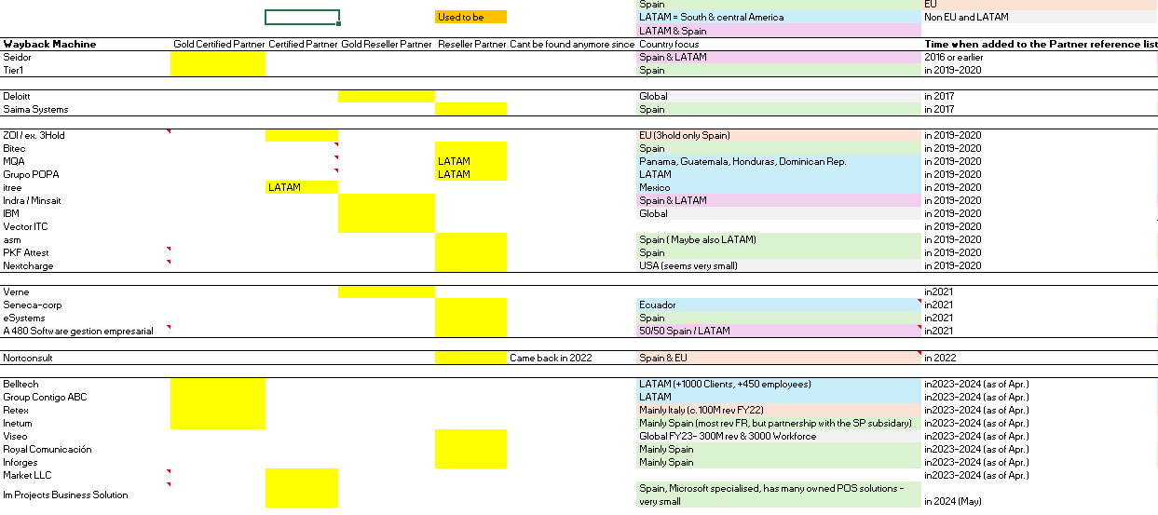
Task: Select the 'Seidor' partner name cell
Action: coord(86,57)
